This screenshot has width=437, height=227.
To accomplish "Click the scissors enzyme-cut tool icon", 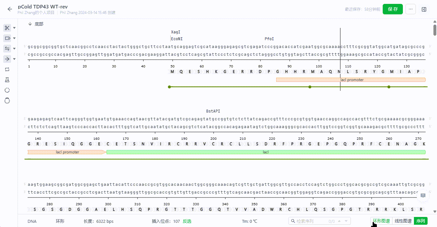I will (x=7, y=28).
